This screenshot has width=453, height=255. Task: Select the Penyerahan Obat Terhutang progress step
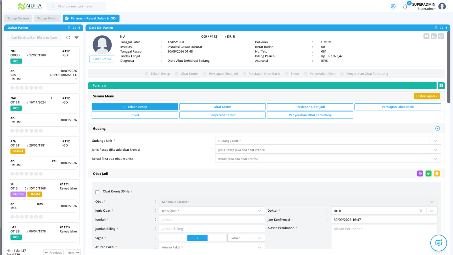(364, 74)
